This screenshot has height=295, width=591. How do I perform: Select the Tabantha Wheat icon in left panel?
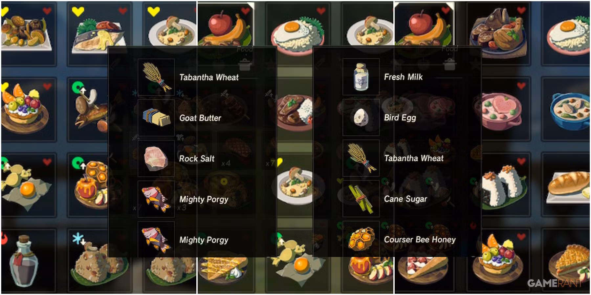(156, 77)
